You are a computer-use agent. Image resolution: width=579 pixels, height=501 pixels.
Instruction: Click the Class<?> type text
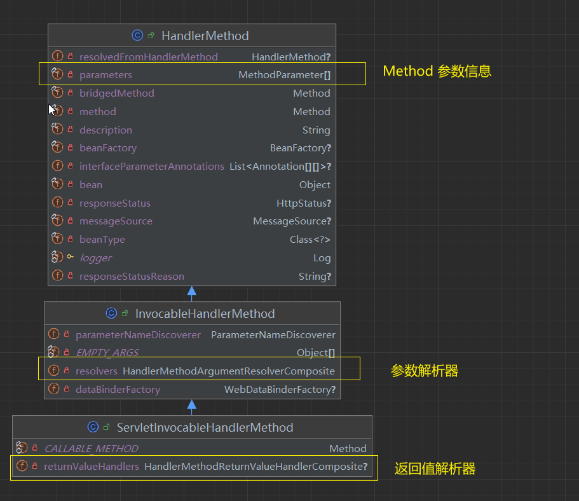pyautogui.click(x=310, y=240)
